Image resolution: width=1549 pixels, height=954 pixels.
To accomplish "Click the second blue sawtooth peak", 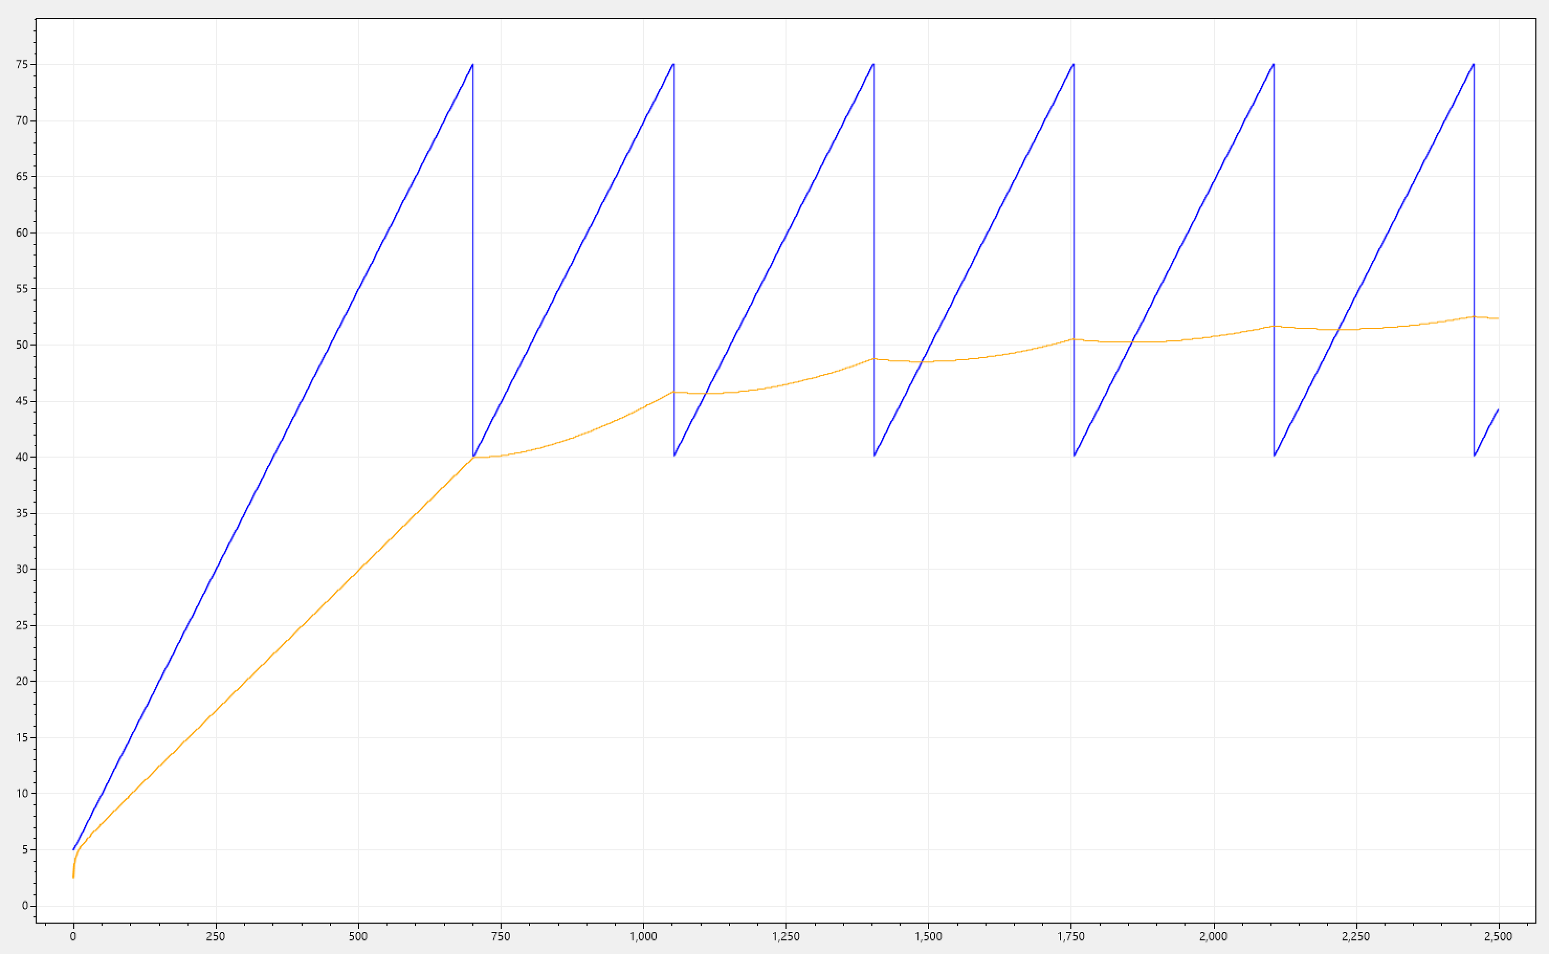I will pos(673,65).
